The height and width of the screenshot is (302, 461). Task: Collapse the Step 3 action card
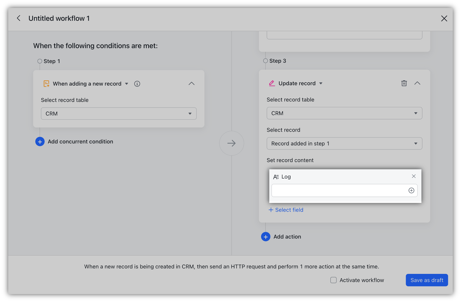pos(417,83)
